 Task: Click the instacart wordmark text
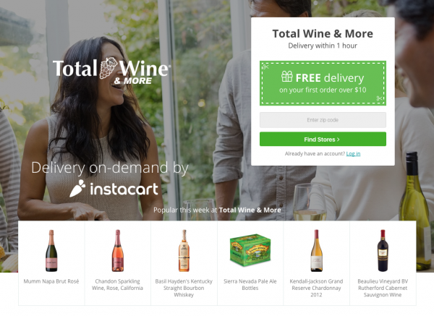tap(124, 189)
